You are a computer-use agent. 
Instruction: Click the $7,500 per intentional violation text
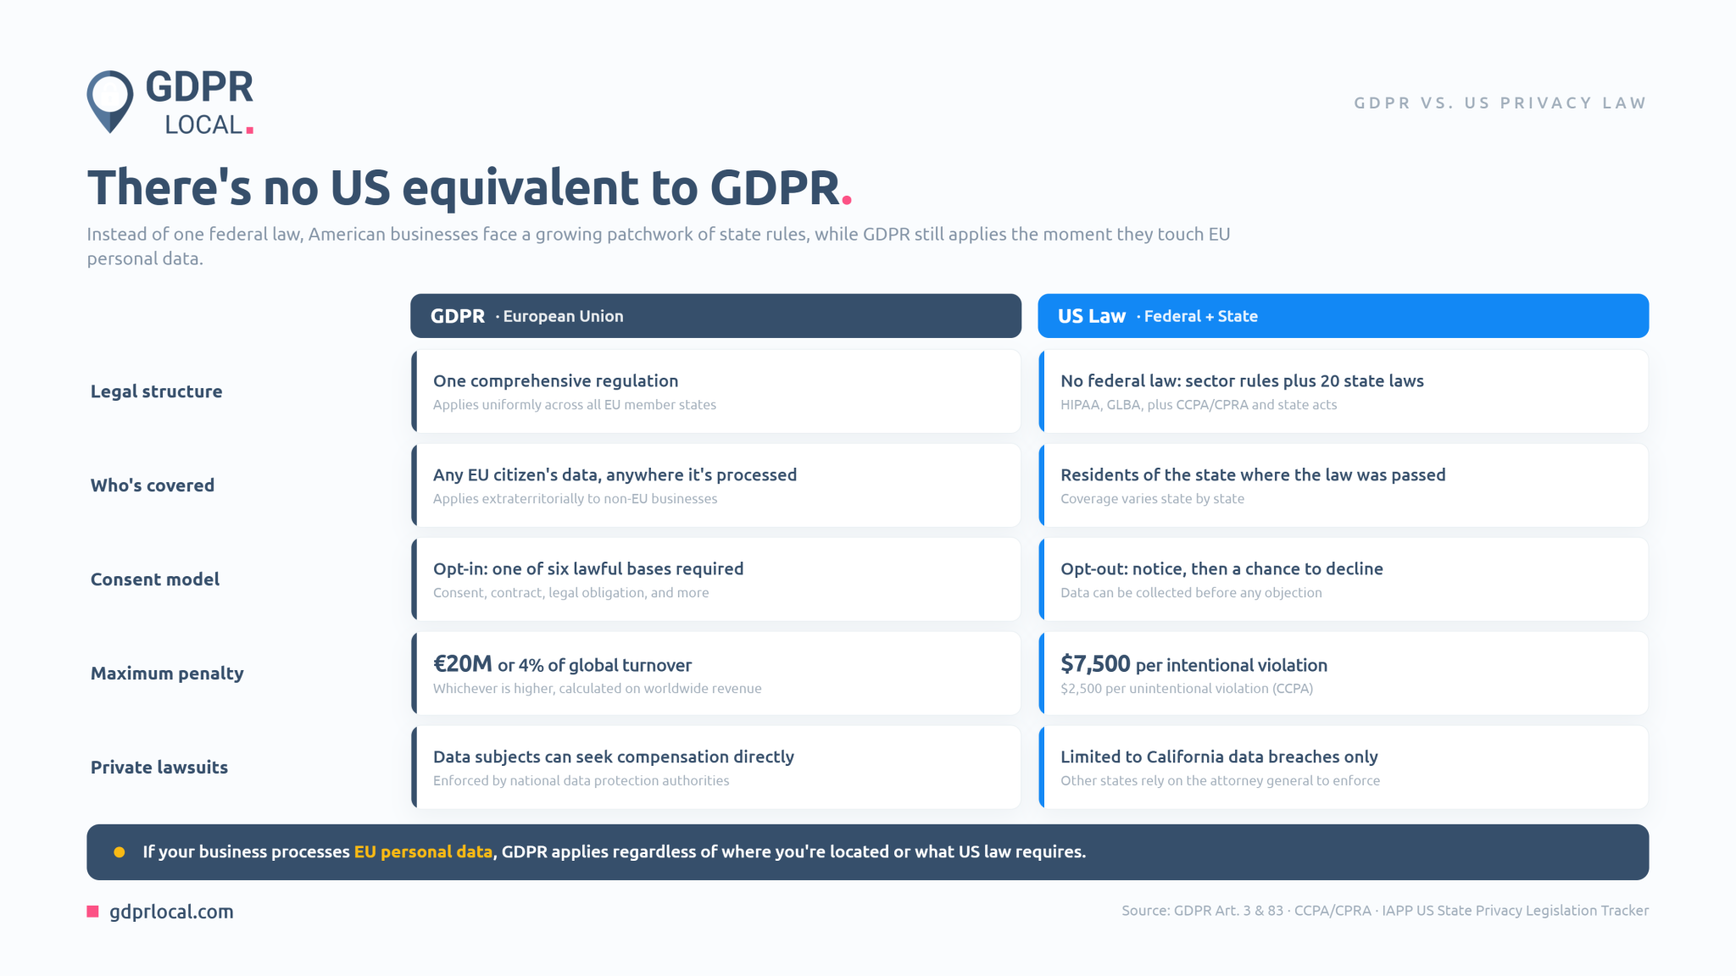1193,664
